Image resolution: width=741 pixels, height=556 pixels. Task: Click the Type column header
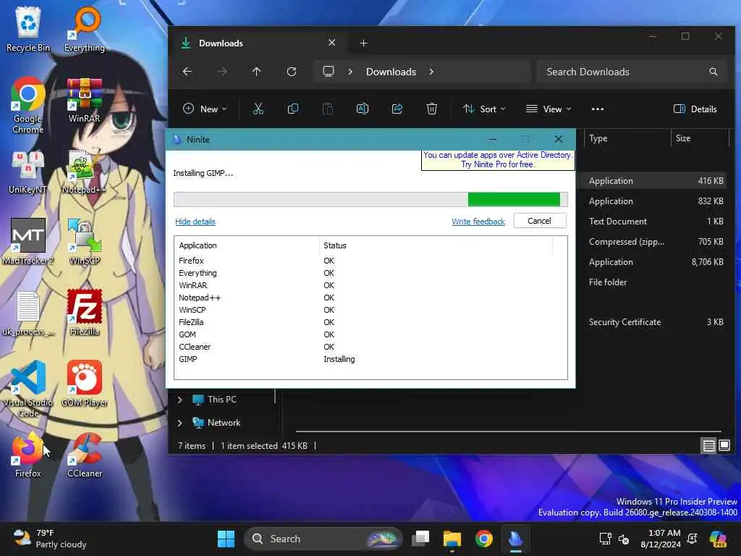pos(627,138)
